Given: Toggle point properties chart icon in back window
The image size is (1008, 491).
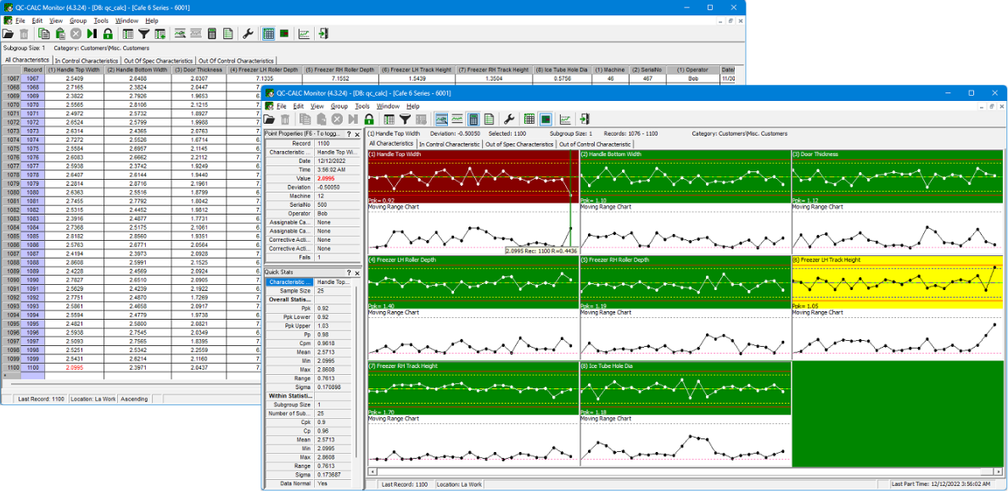Looking at the screenshot, I should pyautogui.click(x=180, y=33).
